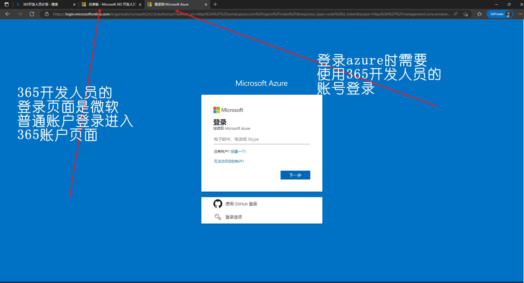Activate the read aloud icon
Screen dimensions: 524x283
click(456, 14)
